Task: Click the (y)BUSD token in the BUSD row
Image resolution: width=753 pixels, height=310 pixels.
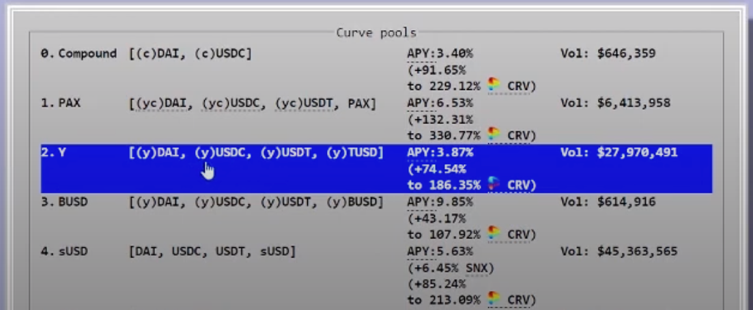Action: click(352, 202)
